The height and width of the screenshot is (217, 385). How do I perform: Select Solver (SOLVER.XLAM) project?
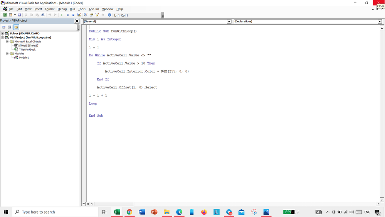(x=25, y=33)
